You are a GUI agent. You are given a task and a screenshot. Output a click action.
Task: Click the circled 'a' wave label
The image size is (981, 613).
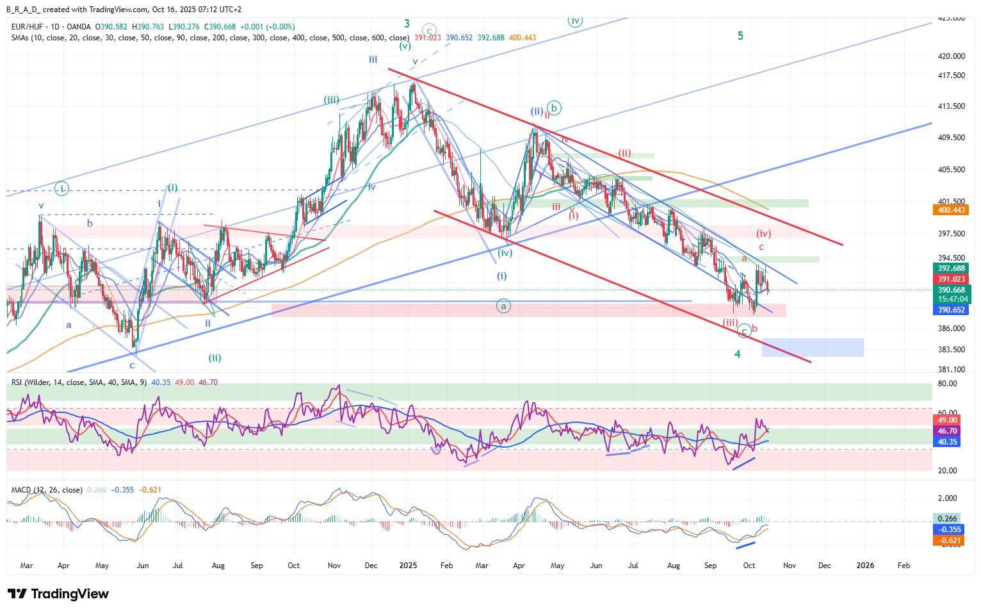pos(503,307)
